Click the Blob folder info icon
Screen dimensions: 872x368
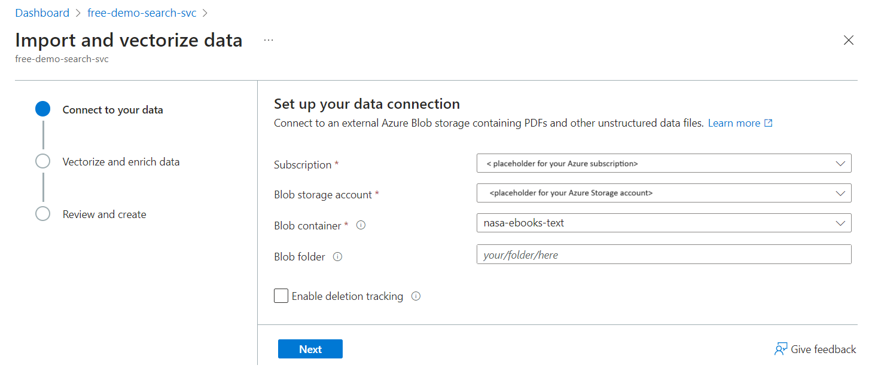click(337, 257)
